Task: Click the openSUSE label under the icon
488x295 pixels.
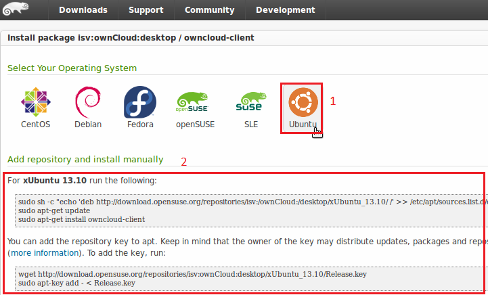Action: (195, 124)
